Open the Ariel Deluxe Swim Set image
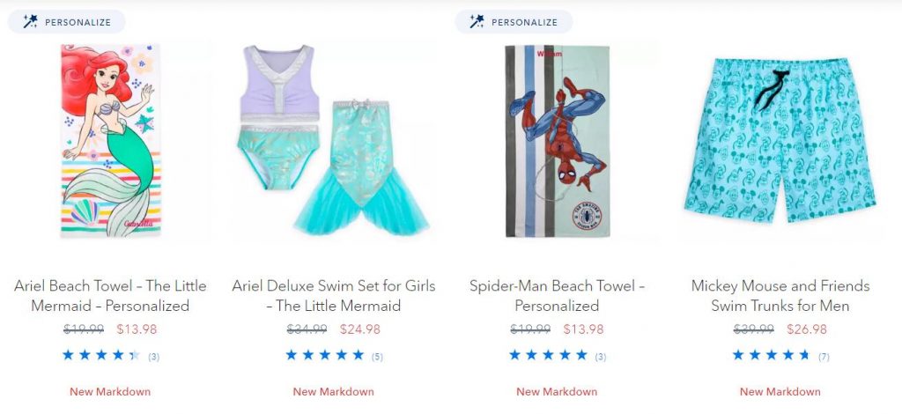902x414 pixels. tap(334, 141)
